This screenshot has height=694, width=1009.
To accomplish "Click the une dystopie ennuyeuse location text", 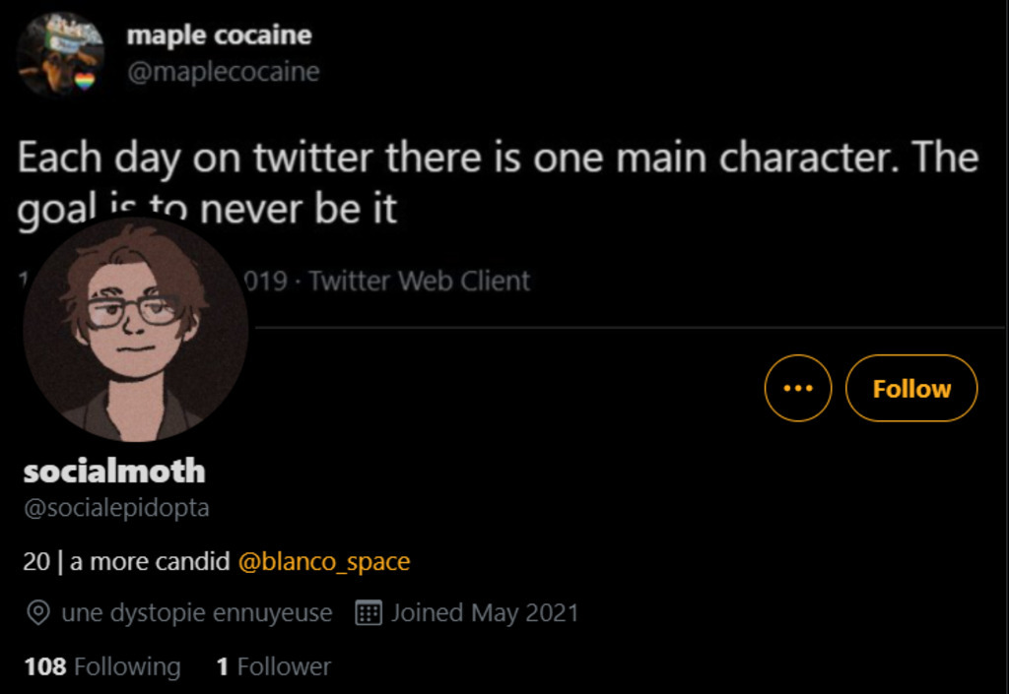I will tap(197, 613).
